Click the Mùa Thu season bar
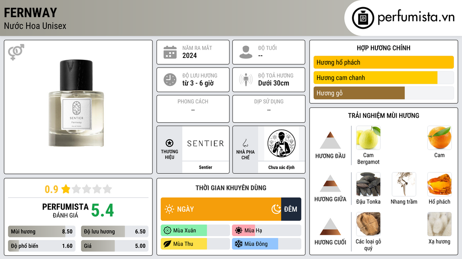The image size is (462, 259). click(x=195, y=244)
